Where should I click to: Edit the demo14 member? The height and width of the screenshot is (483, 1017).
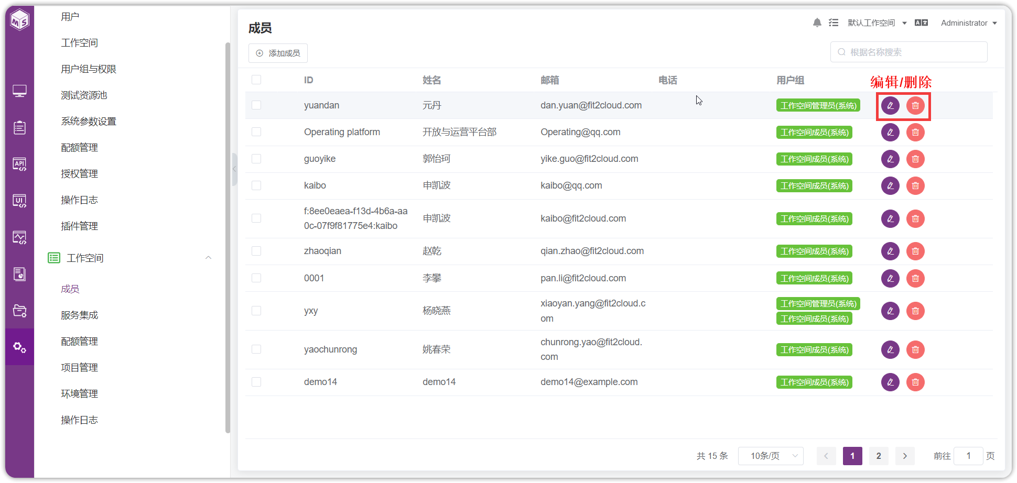pos(890,382)
